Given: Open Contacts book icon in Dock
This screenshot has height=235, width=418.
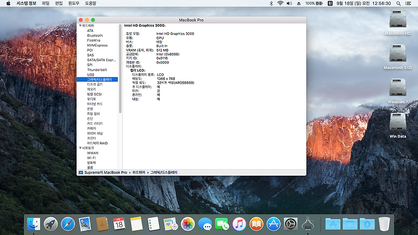Looking at the screenshot, I should click(102, 224).
